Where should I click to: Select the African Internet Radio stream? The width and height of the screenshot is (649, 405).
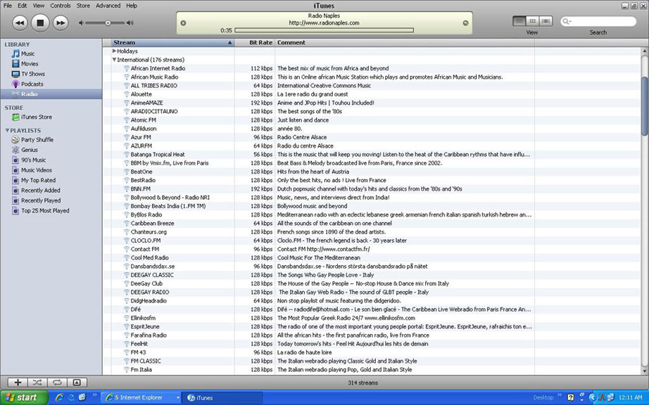coord(158,69)
